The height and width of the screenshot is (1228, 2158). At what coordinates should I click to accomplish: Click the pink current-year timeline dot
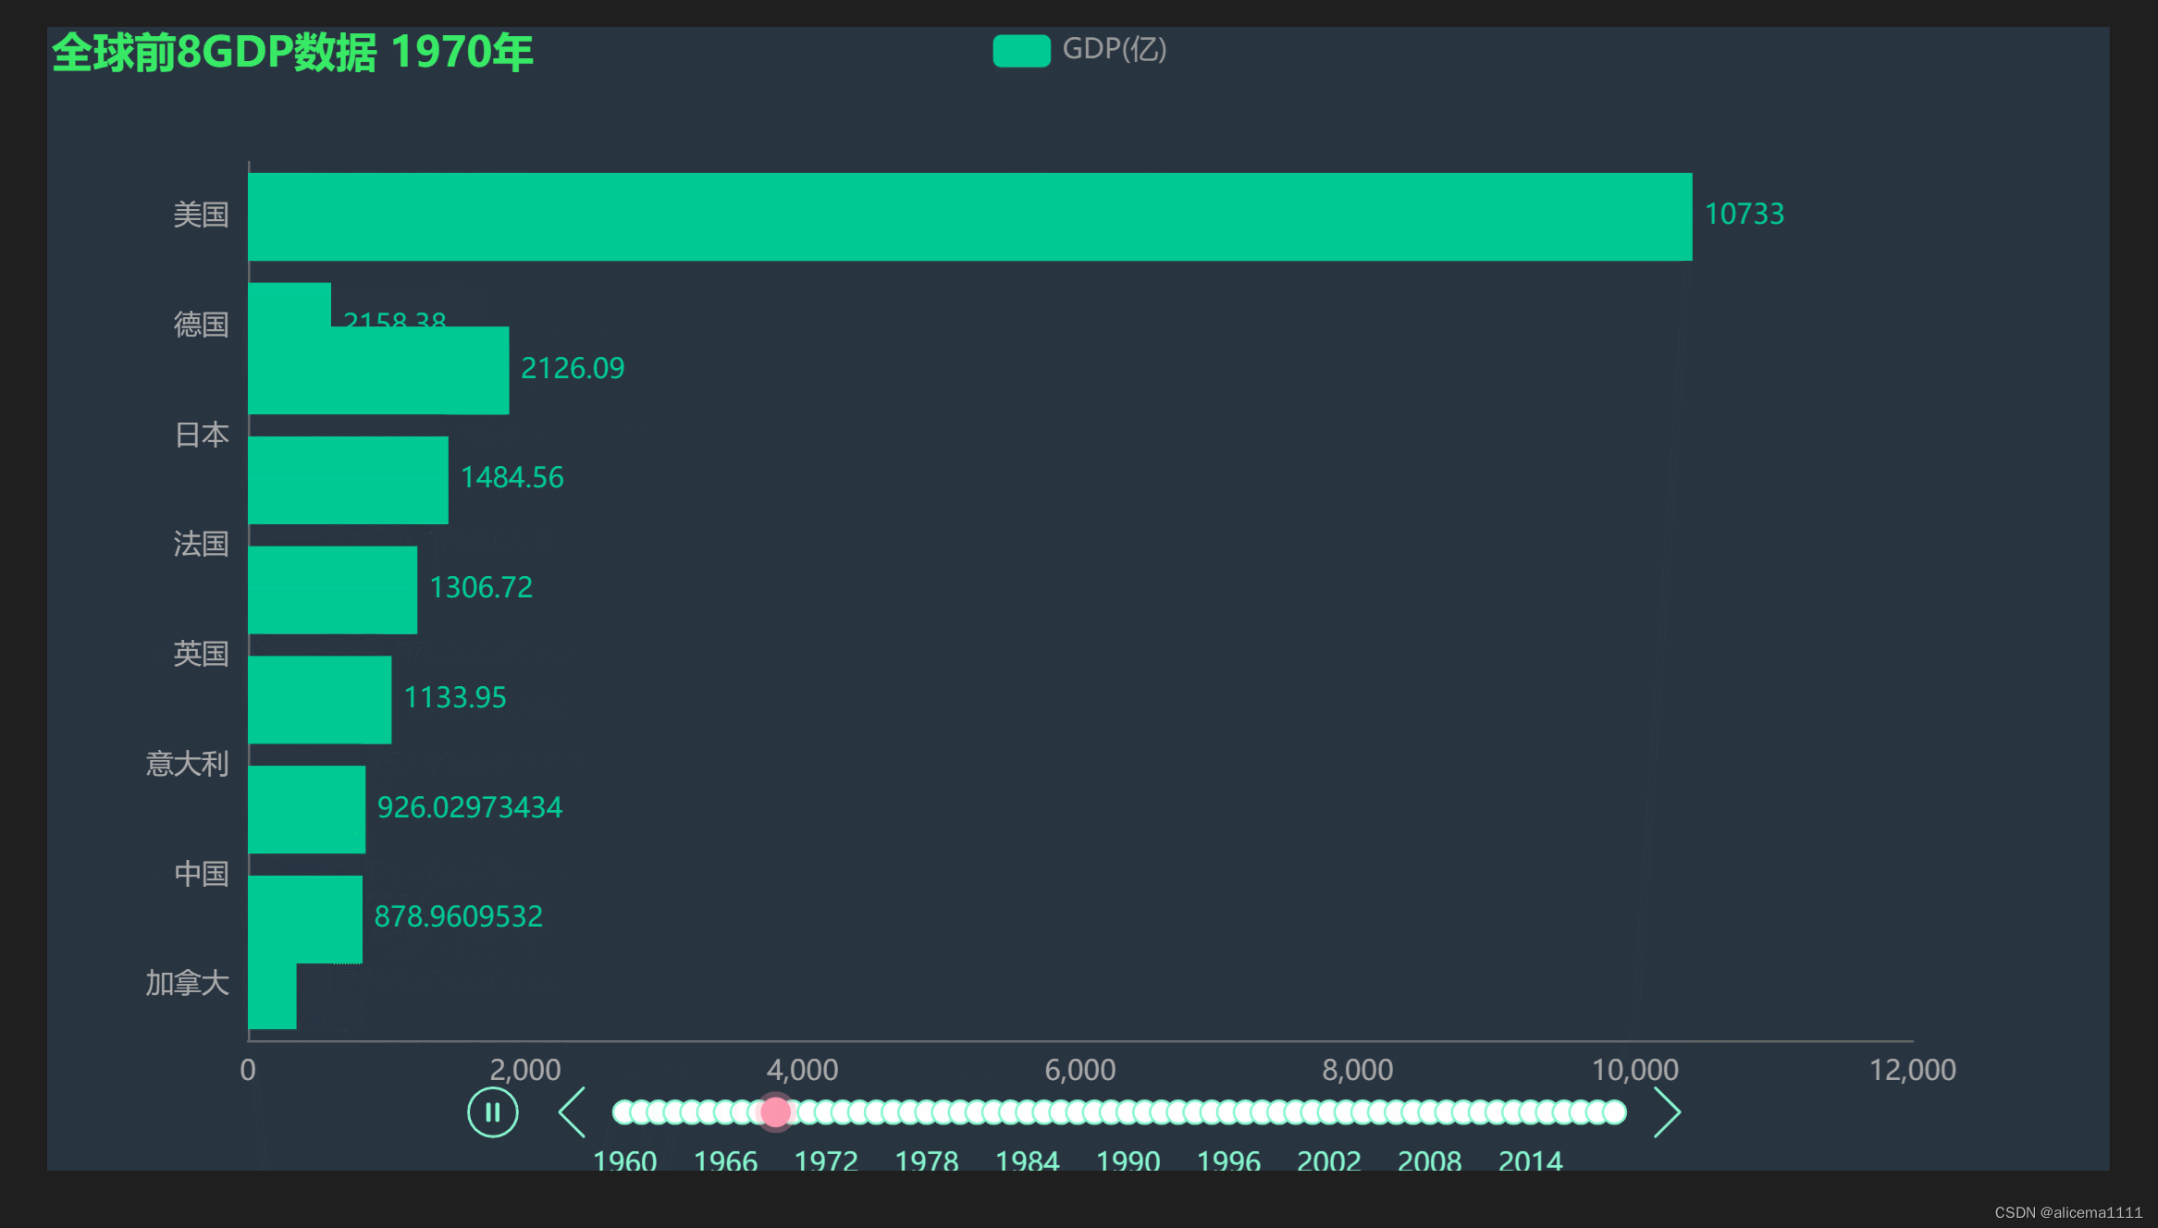click(775, 1112)
